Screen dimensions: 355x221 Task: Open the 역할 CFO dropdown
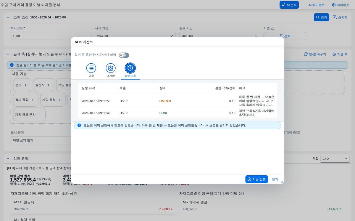point(335,159)
